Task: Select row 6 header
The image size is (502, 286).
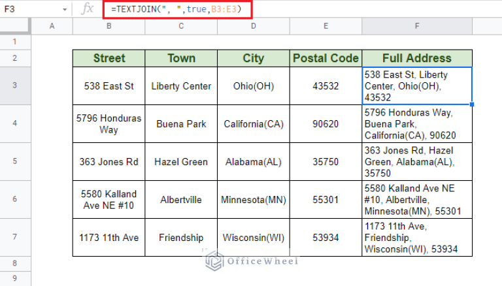Action: click(x=15, y=199)
